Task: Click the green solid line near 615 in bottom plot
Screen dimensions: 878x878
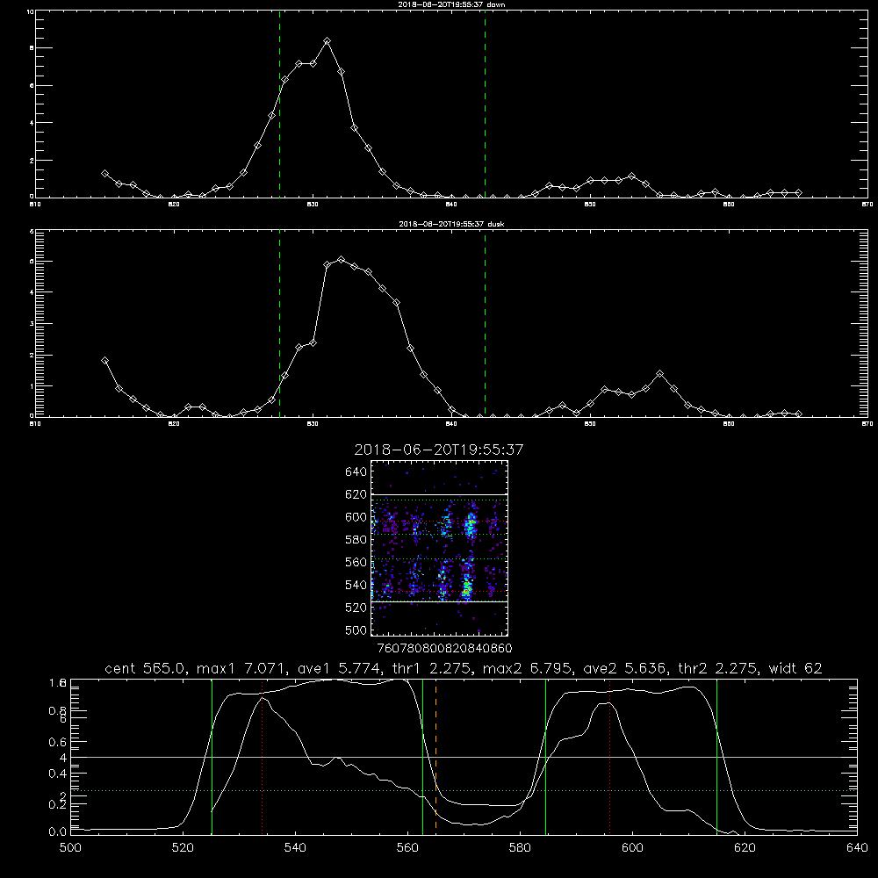Action: tap(716, 756)
